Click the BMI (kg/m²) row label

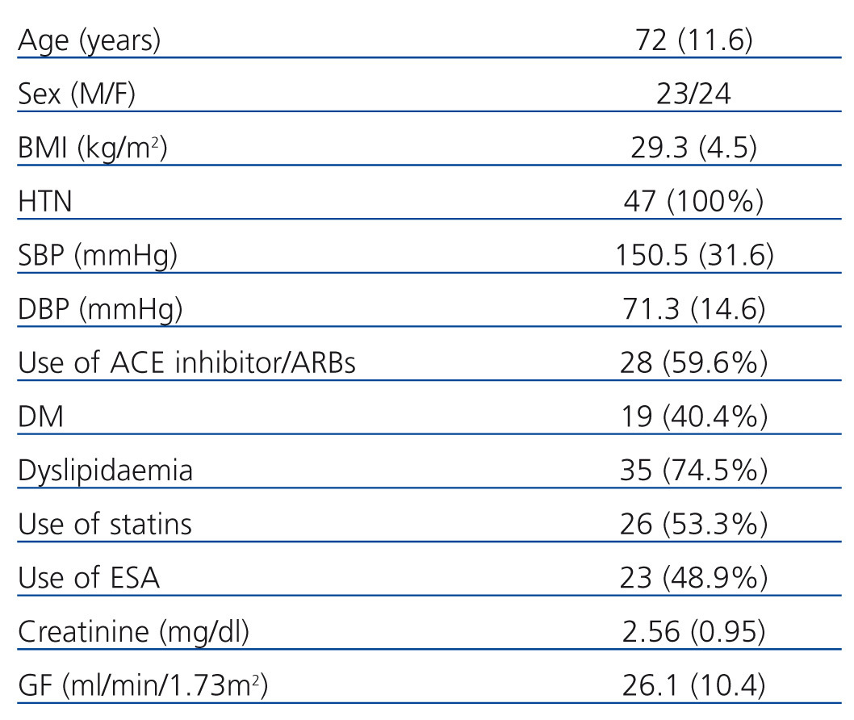coord(92,148)
